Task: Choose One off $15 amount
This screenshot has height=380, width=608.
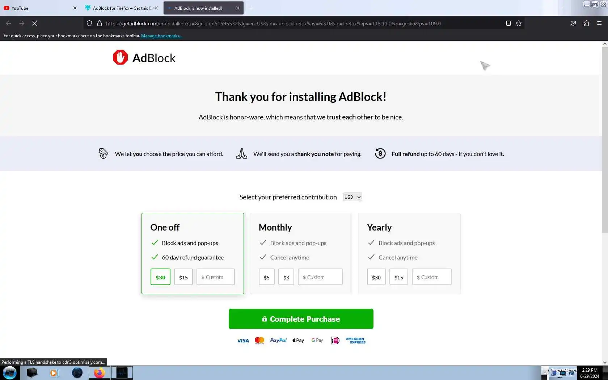Action: (183, 277)
